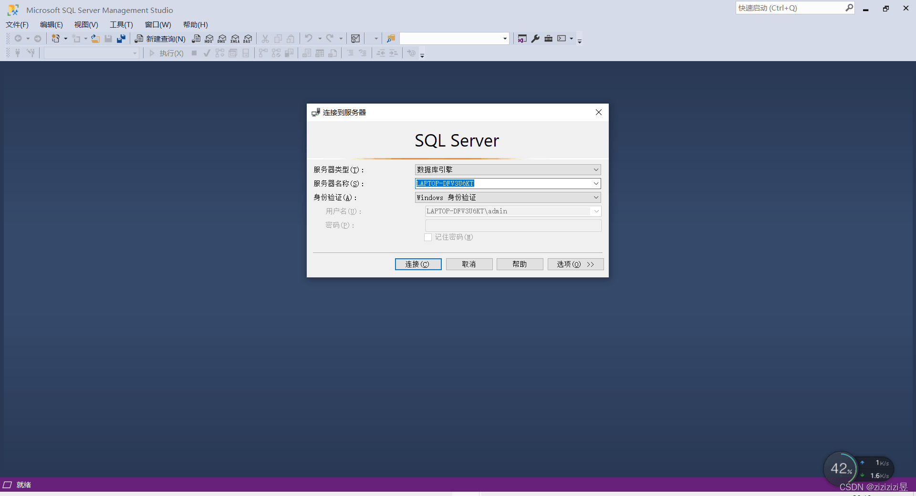
Task: Open the find combo box in toolbar
Action: pyautogui.click(x=454, y=39)
